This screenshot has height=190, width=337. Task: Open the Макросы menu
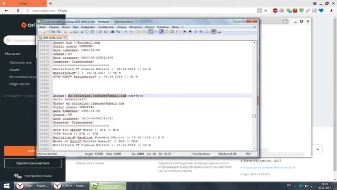(x=135, y=27)
